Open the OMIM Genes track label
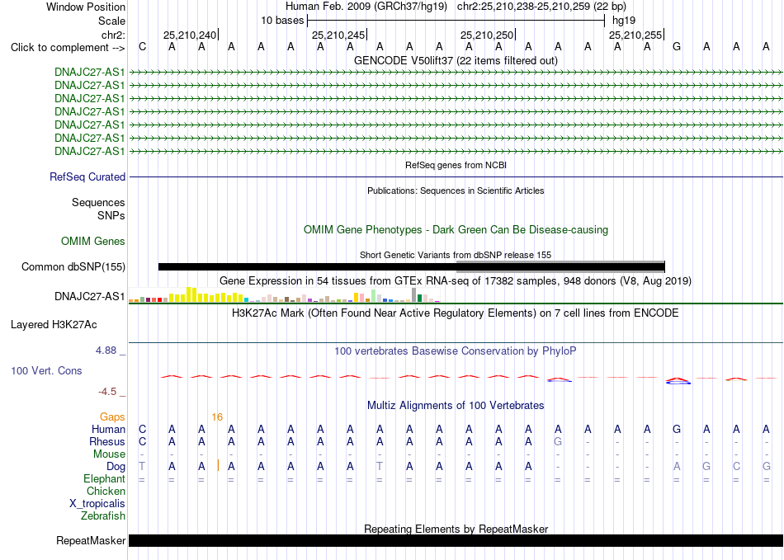 pyautogui.click(x=93, y=242)
